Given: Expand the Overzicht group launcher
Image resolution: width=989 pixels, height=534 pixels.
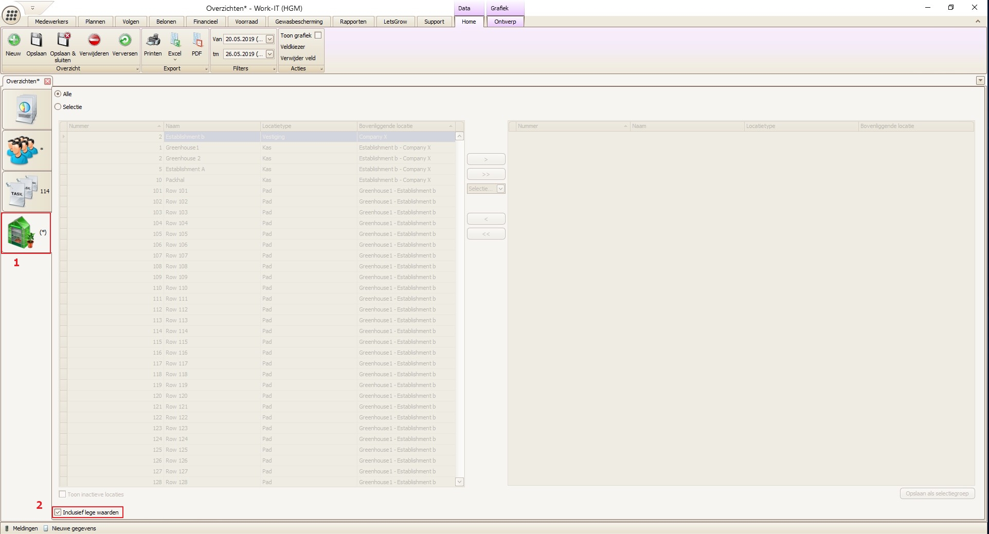Looking at the screenshot, I should [137, 69].
